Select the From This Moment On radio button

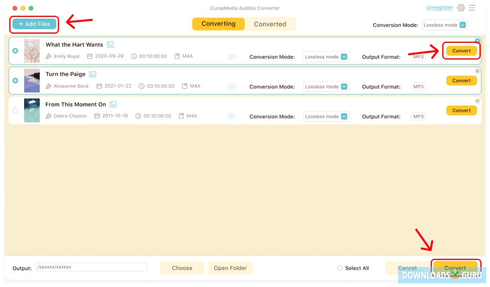pyautogui.click(x=15, y=110)
